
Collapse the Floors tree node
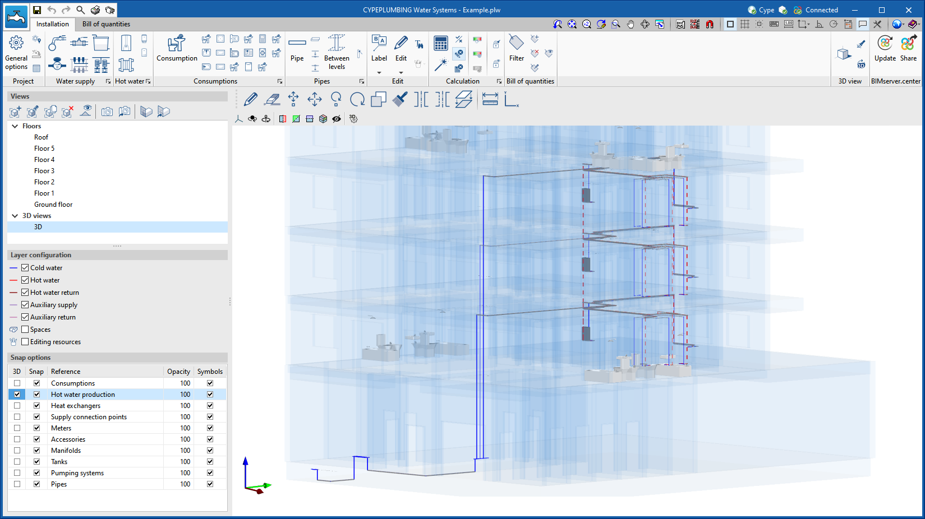[15, 126]
